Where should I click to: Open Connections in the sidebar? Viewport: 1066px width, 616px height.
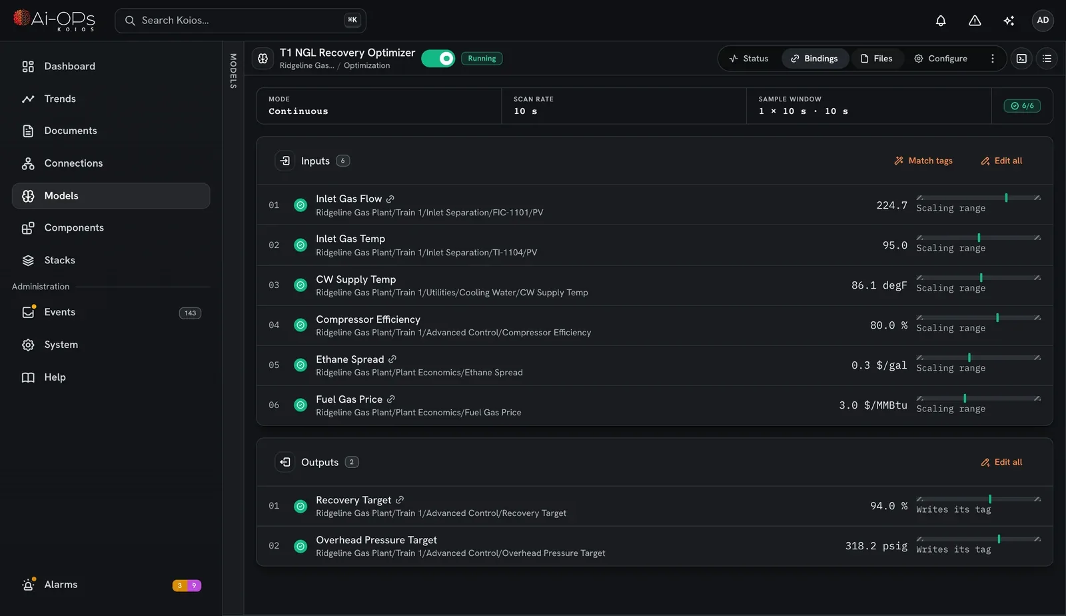click(111, 163)
